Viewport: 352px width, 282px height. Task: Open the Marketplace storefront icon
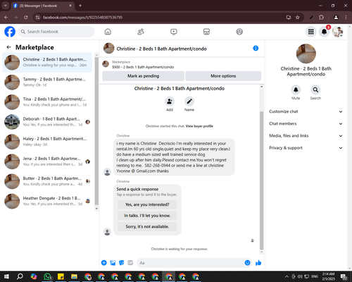[206, 32]
